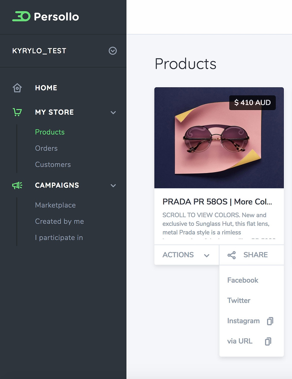Open the ACTIONS button on product card
292x379 pixels.
(x=187, y=255)
